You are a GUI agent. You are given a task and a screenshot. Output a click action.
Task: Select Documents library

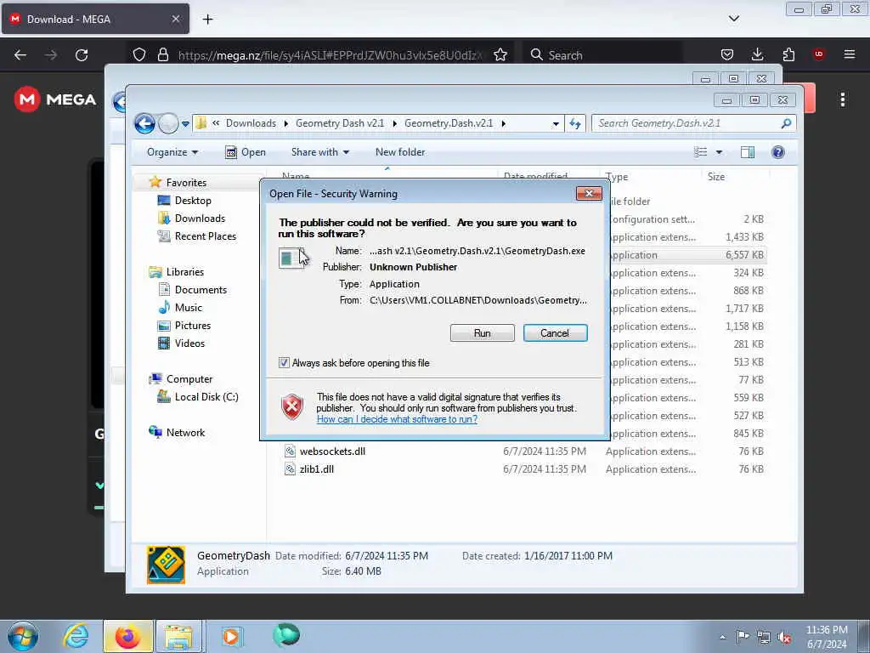click(201, 290)
